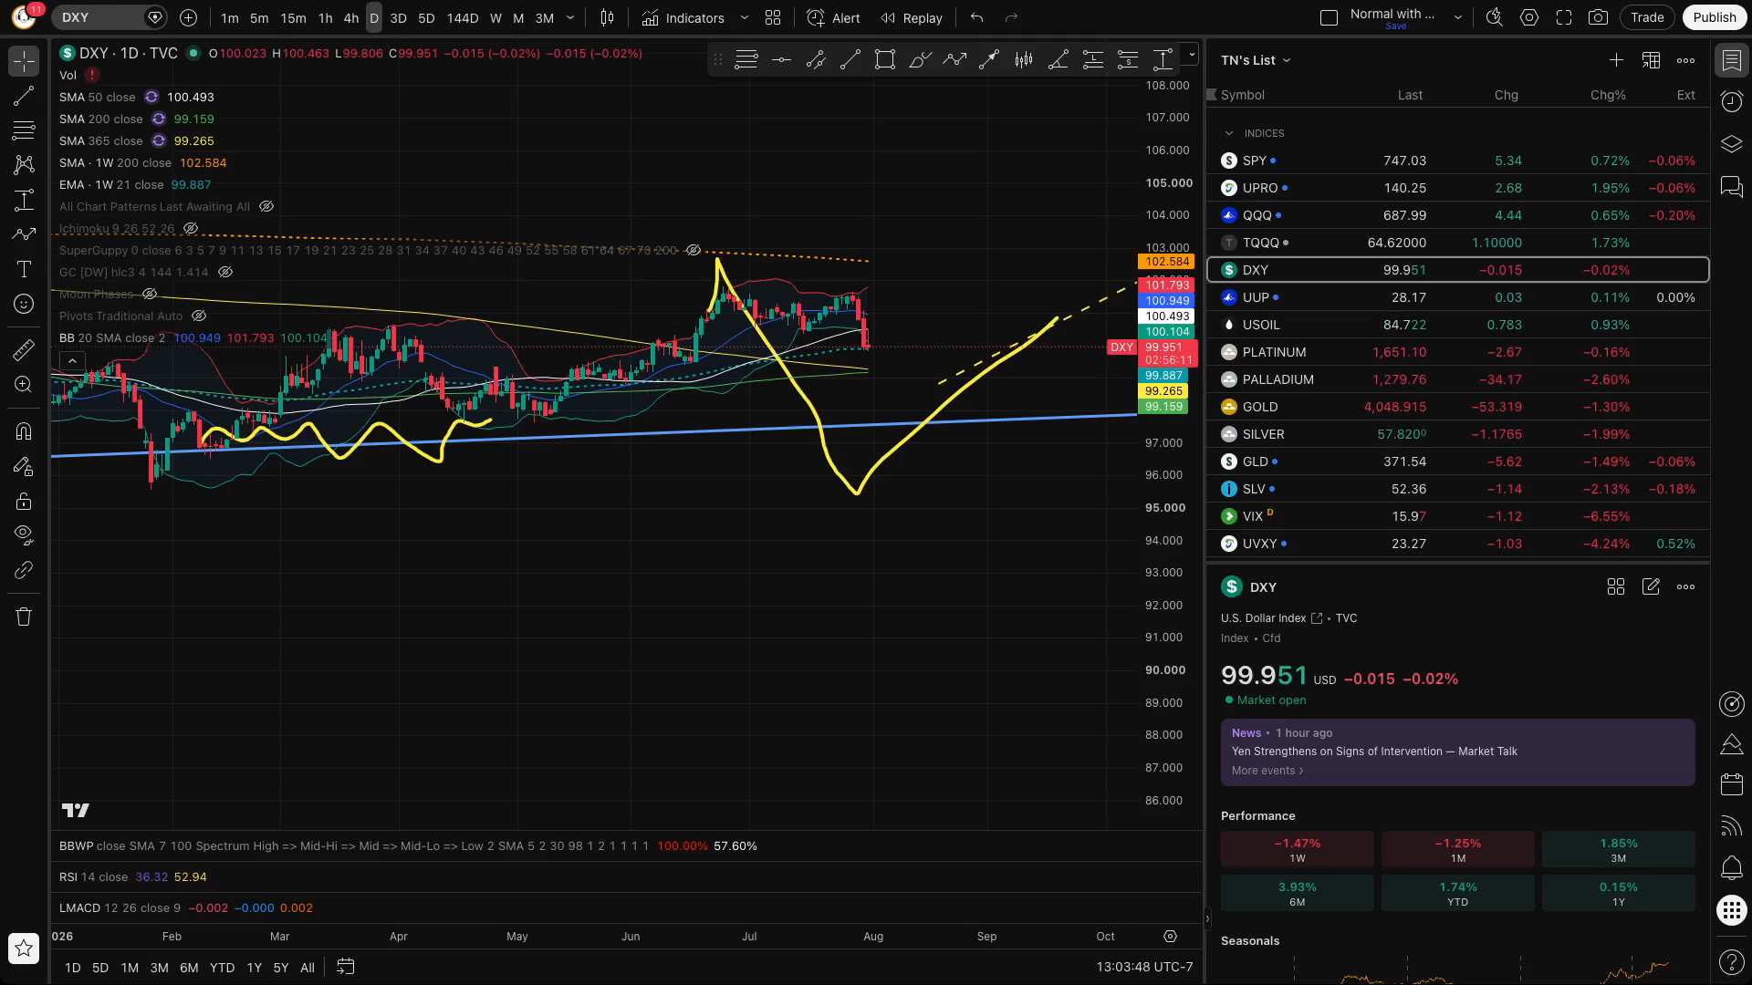This screenshot has height=985, width=1752.
Task: Open the economic calendar sidebar icon
Action: click(1731, 784)
